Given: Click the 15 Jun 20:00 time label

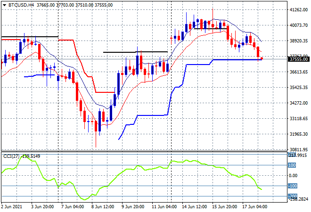Looking at the screenshot, I should coord(224,207).
